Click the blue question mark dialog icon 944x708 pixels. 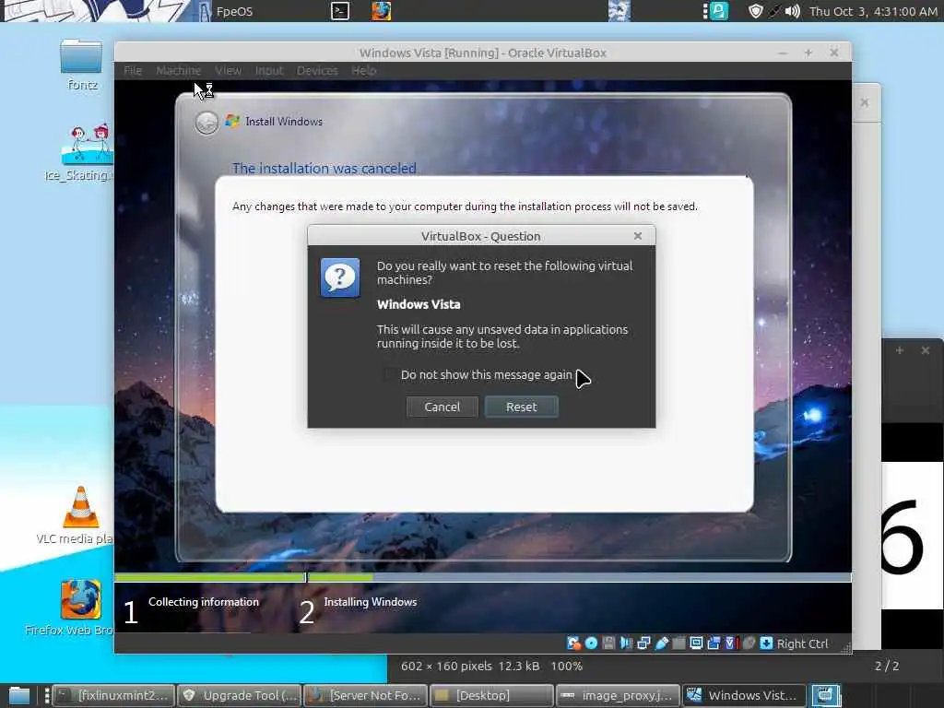(x=340, y=277)
